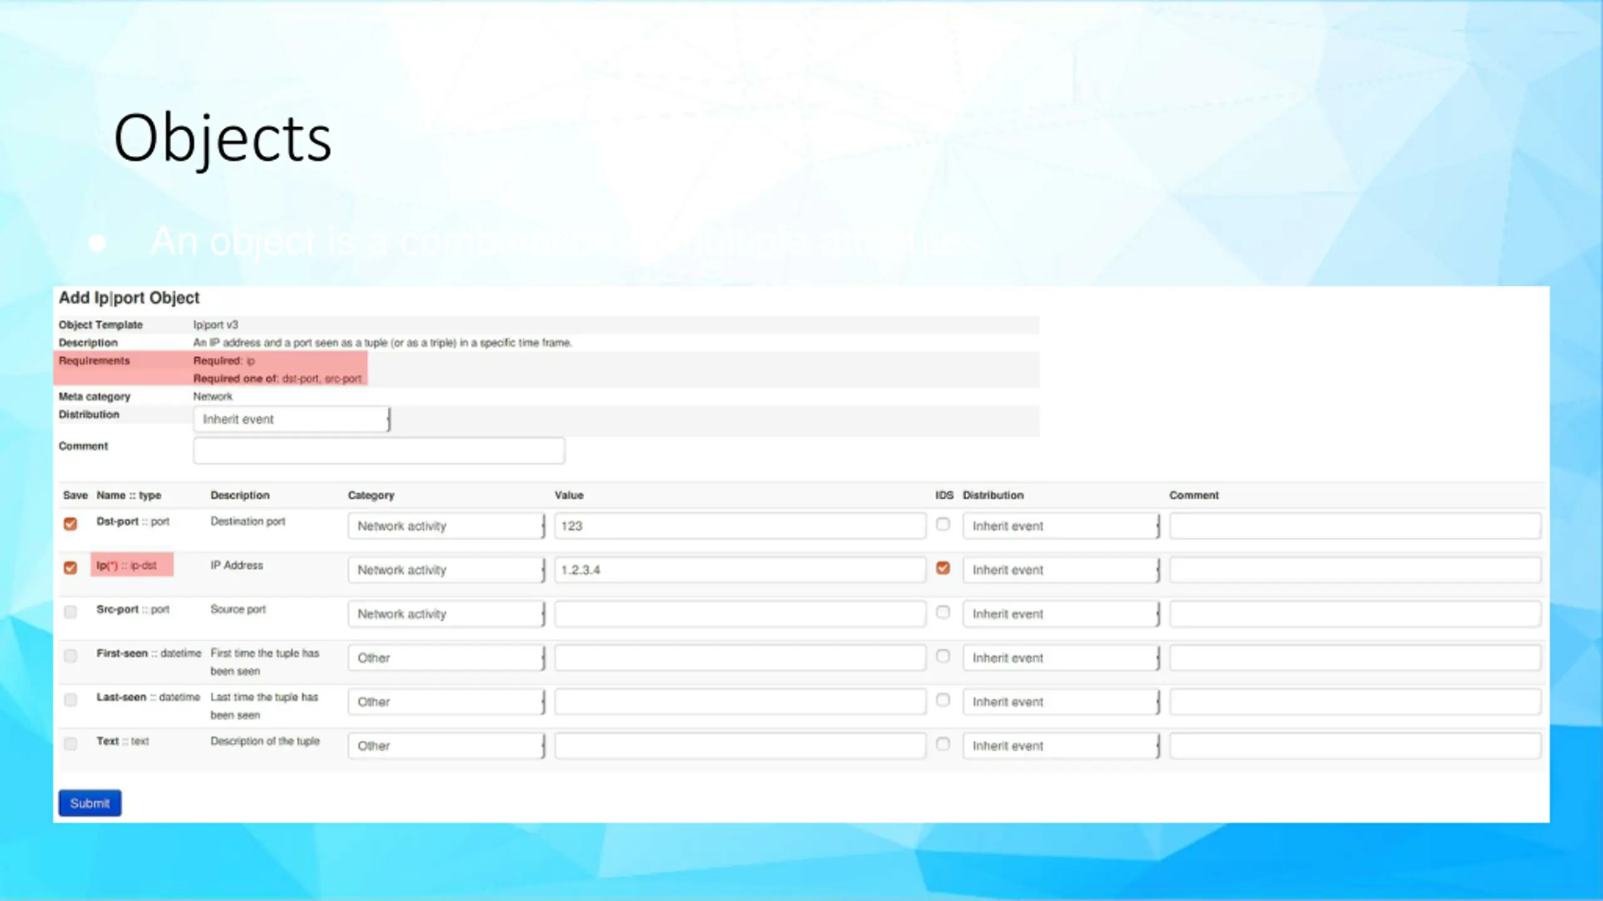1603x901 pixels.
Task: Expand Distribution dropdown for IP address row
Action: [1061, 570]
